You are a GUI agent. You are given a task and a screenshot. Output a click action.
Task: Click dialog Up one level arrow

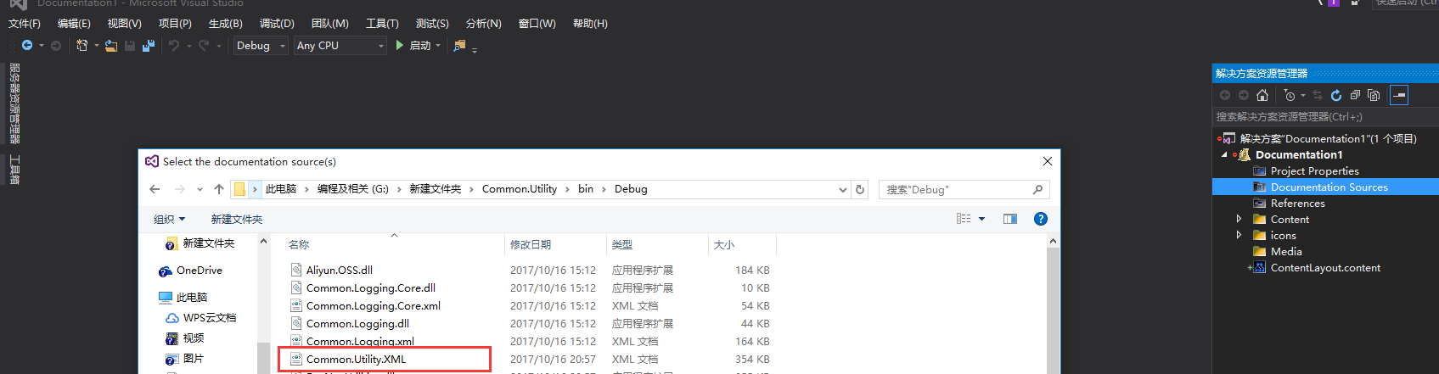coord(219,189)
